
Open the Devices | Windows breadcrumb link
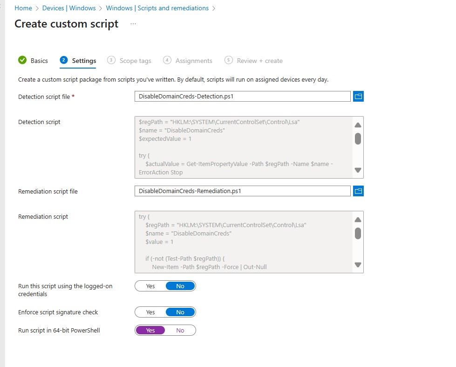[69, 8]
